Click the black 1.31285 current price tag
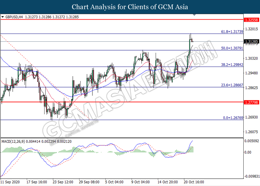The width and height of the screenshot is (260, 186). click(x=251, y=41)
